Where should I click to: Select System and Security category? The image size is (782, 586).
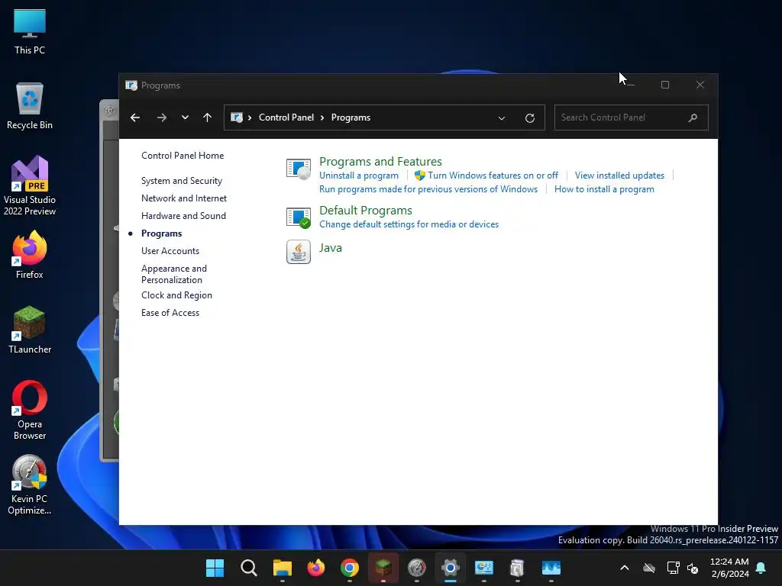point(182,181)
